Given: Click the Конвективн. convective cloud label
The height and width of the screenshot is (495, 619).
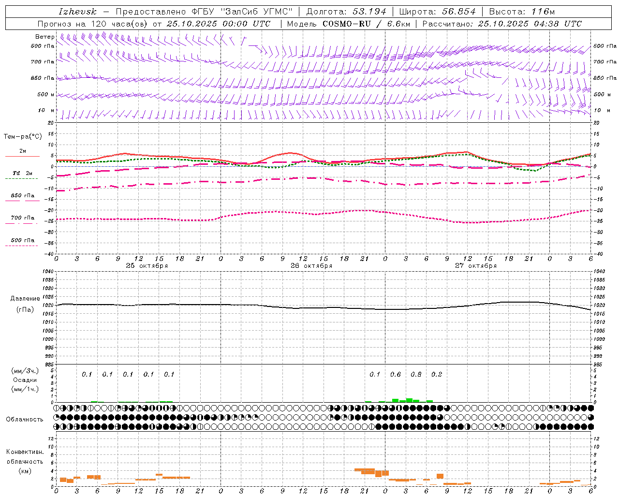Looking at the screenshot, I should tap(25, 452).
